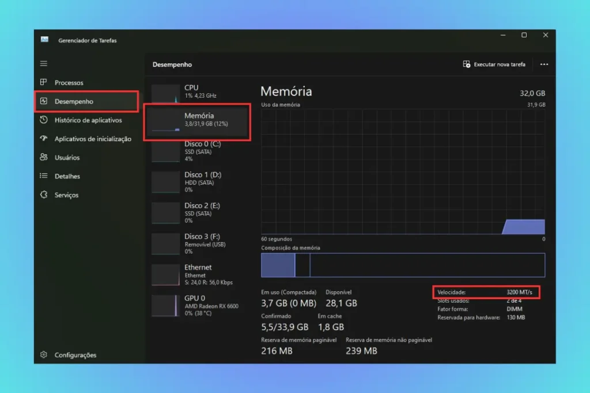Click the Reservada para hardware value 130 MB

click(516, 318)
